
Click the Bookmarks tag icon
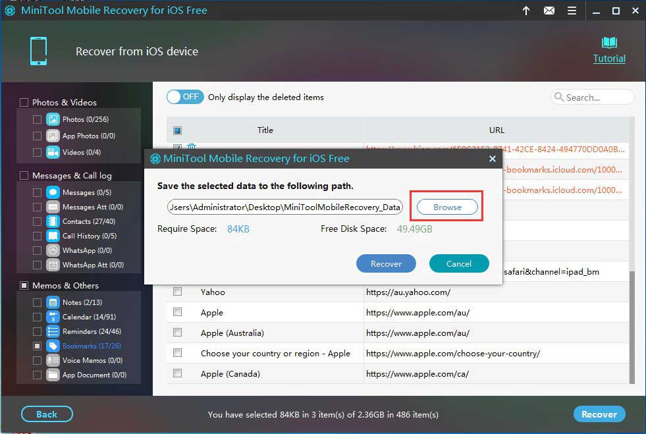(53, 346)
